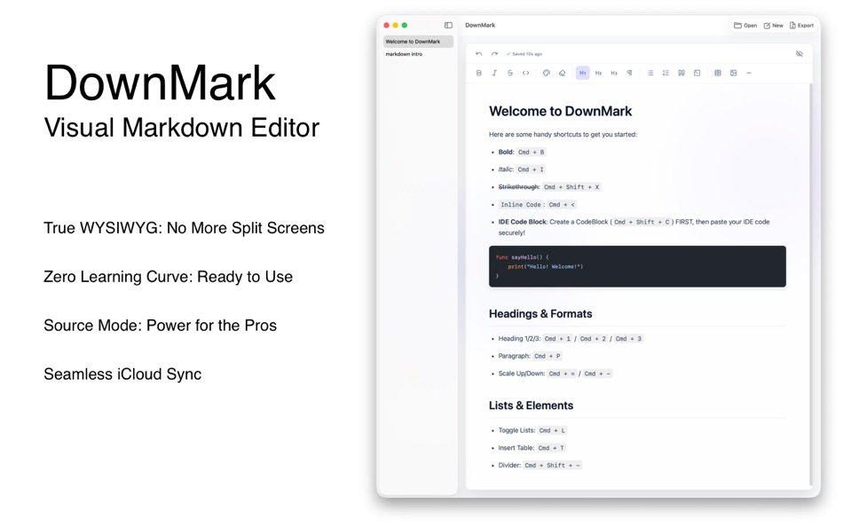Clear formatting with the eraser icon
Image resolution: width=843 pixels, height=527 pixels.
pos(562,73)
